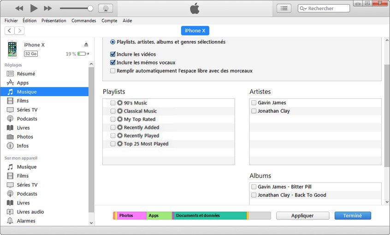This screenshot has width=390, height=235.
Task: Check the Classical Music playlist
Action: tap(113, 111)
